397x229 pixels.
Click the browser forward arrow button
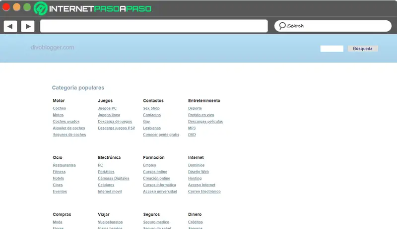(28, 26)
